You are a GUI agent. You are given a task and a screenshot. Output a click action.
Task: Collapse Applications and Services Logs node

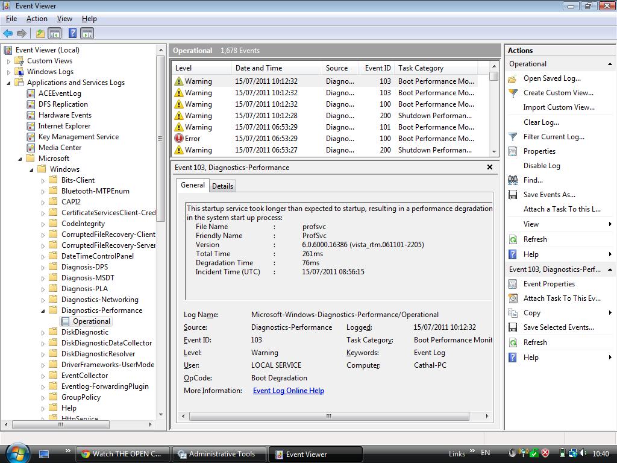(8, 83)
